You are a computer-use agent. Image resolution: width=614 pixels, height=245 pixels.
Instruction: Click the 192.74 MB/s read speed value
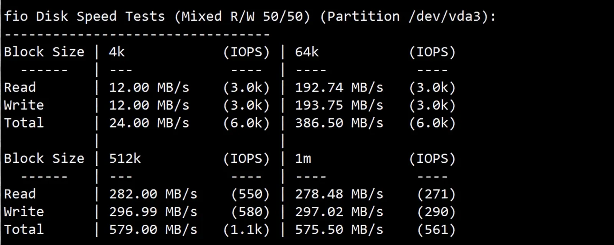tap(339, 88)
